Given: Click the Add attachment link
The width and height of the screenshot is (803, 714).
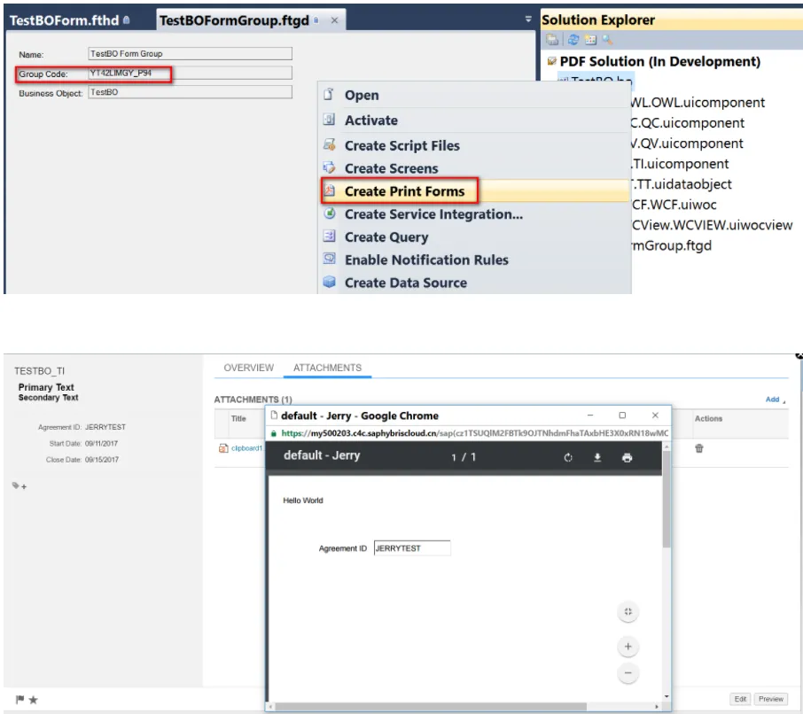Looking at the screenshot, I should tap(772, 400).
